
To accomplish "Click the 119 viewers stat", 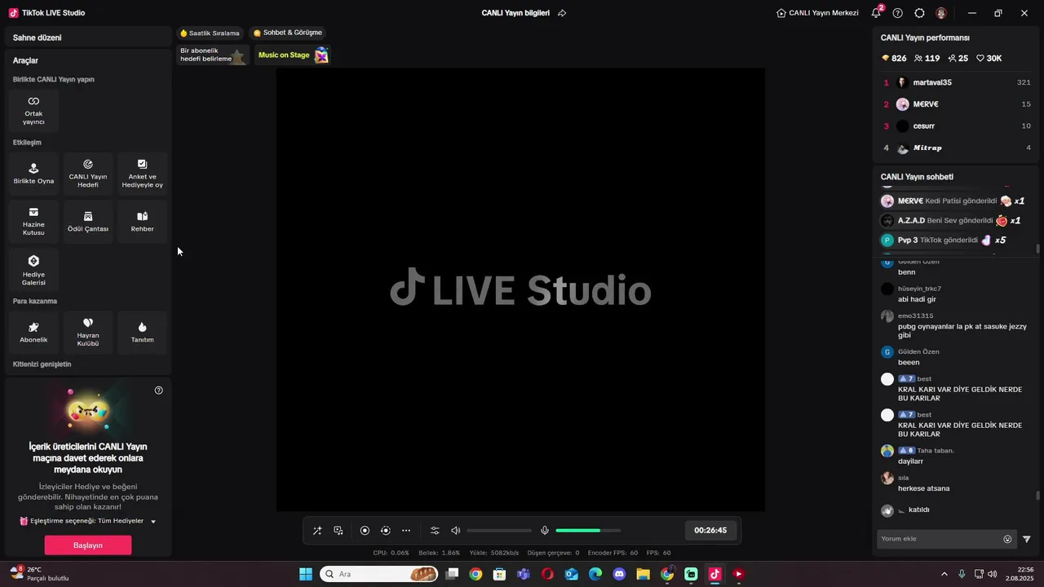I will click(927, 59).
